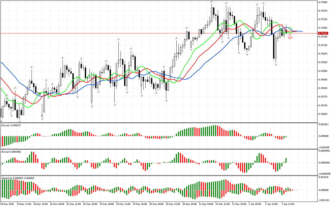This screenshot has width=331, height=207.
Task: Click the 0.002961 value on the AOcust scale
Action: pos(324,125)
